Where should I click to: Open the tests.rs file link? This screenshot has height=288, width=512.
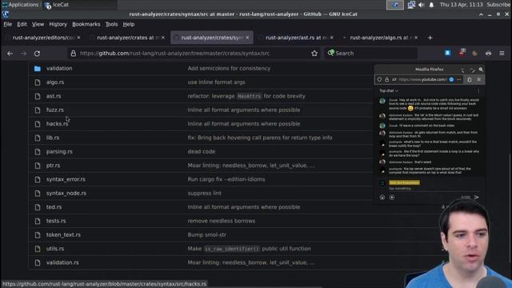tap(56, 221)
